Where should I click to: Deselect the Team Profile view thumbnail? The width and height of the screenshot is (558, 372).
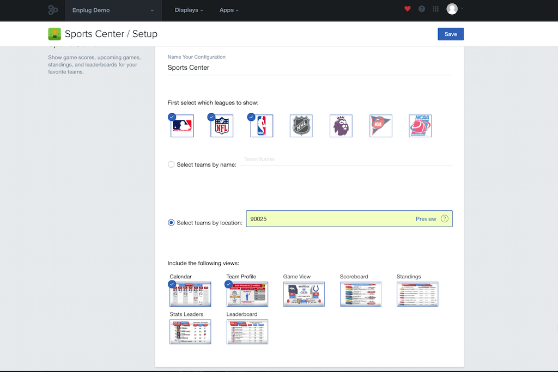tap(247, 294)
